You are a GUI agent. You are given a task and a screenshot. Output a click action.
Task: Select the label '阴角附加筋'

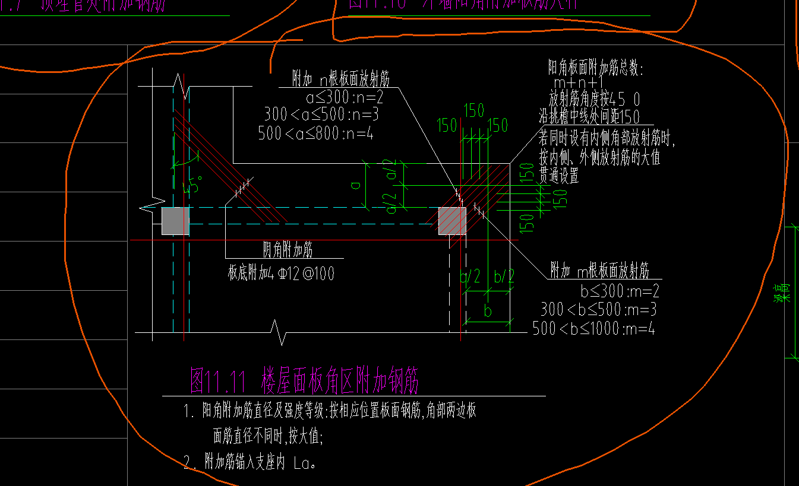point(288,250)
